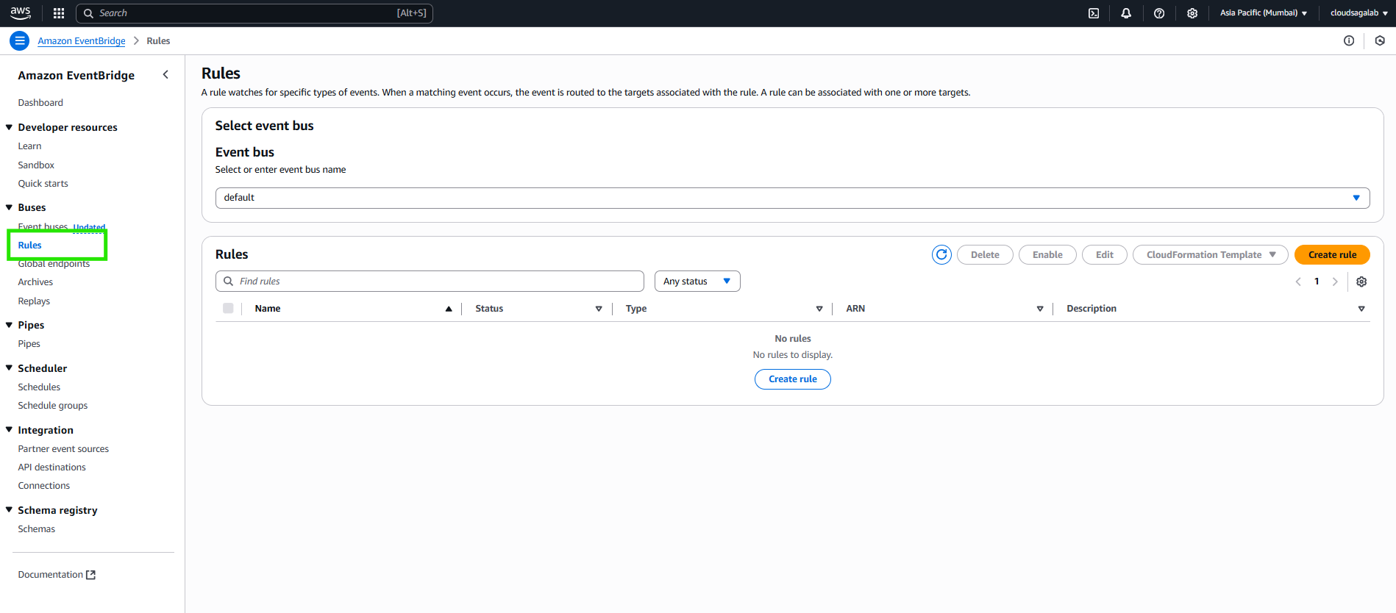Click the Delete button

tap(985, 254)
